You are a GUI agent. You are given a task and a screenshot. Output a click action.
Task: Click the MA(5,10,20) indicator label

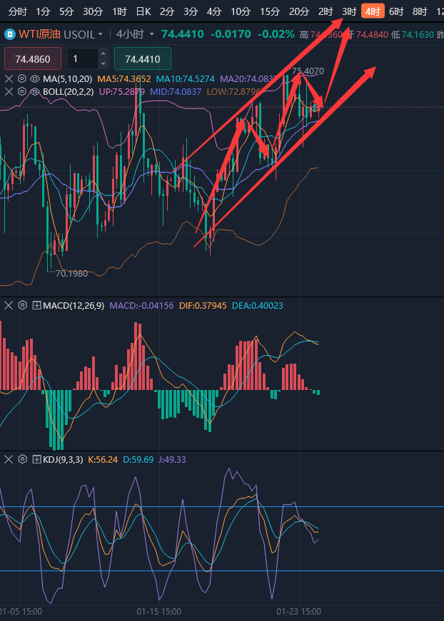click(69, 79)
